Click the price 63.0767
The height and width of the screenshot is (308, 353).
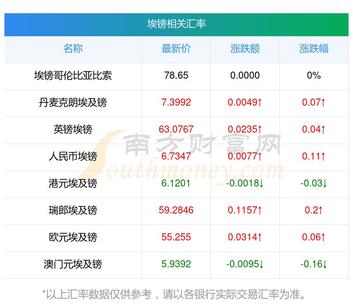176,129
